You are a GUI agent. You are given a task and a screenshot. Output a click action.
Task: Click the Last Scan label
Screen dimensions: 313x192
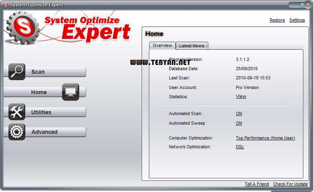click(179, 78)
